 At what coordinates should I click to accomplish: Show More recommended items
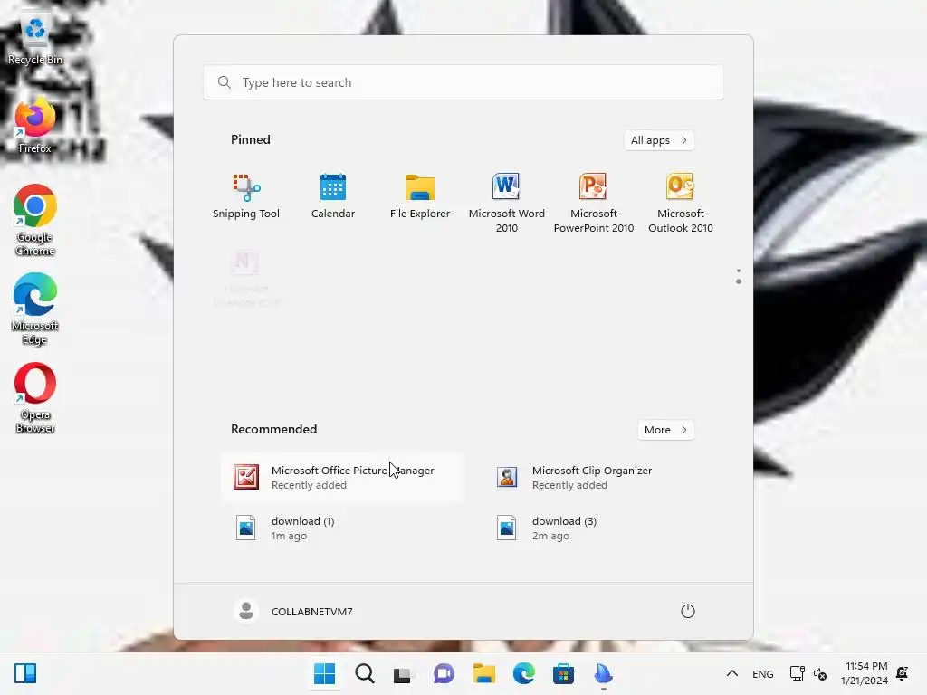pyautogui.click(x=666, y=430)
